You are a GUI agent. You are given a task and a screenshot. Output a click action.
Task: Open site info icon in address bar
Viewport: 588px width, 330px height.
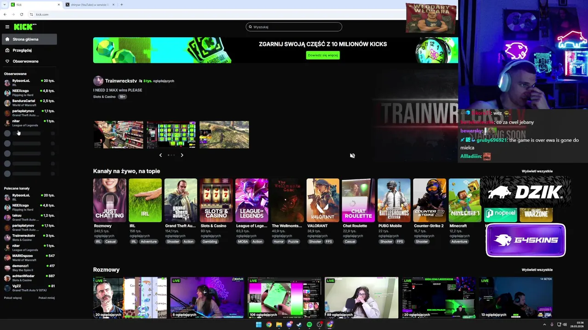tap(31, 14)
